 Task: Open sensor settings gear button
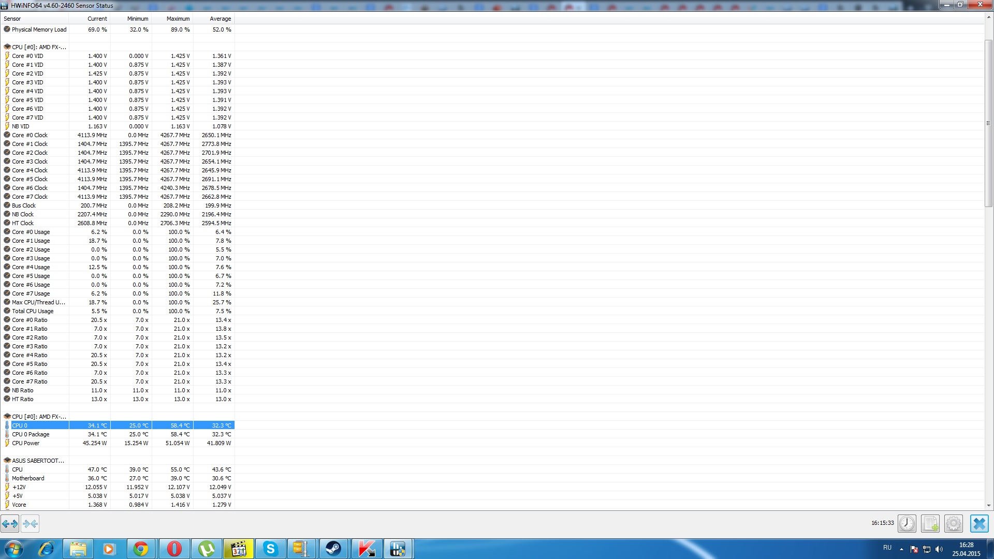click(953, 524)
